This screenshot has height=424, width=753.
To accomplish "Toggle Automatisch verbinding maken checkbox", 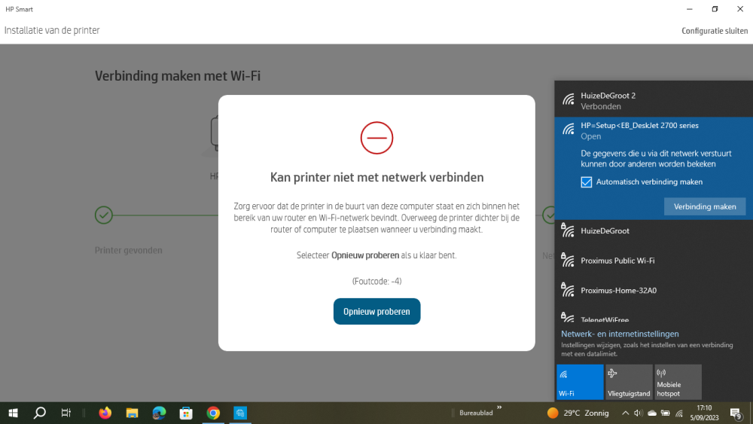I will [x=587, y=182].
